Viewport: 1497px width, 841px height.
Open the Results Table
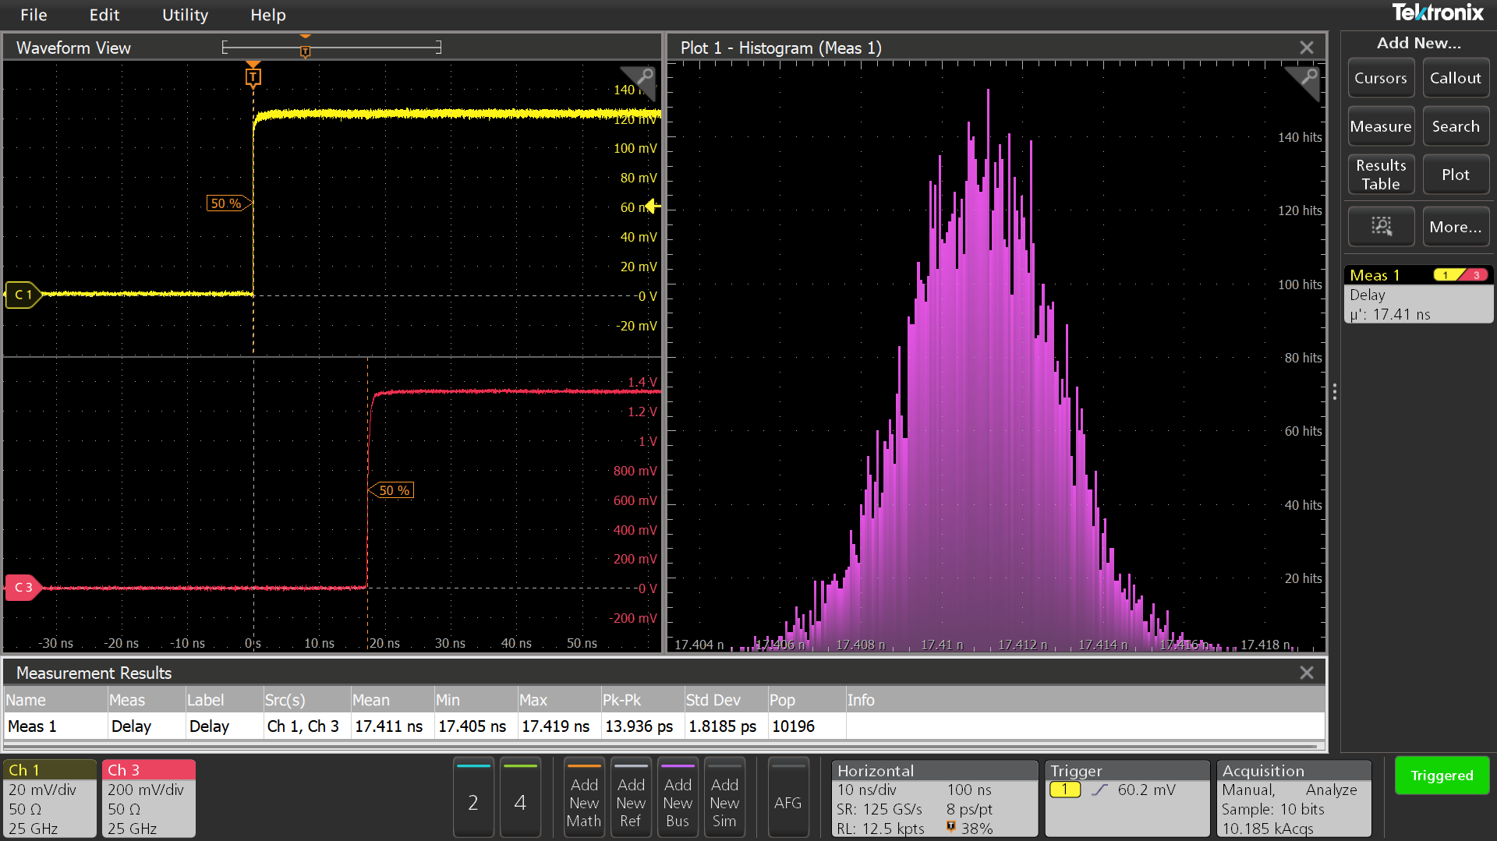coord(1380,175)
